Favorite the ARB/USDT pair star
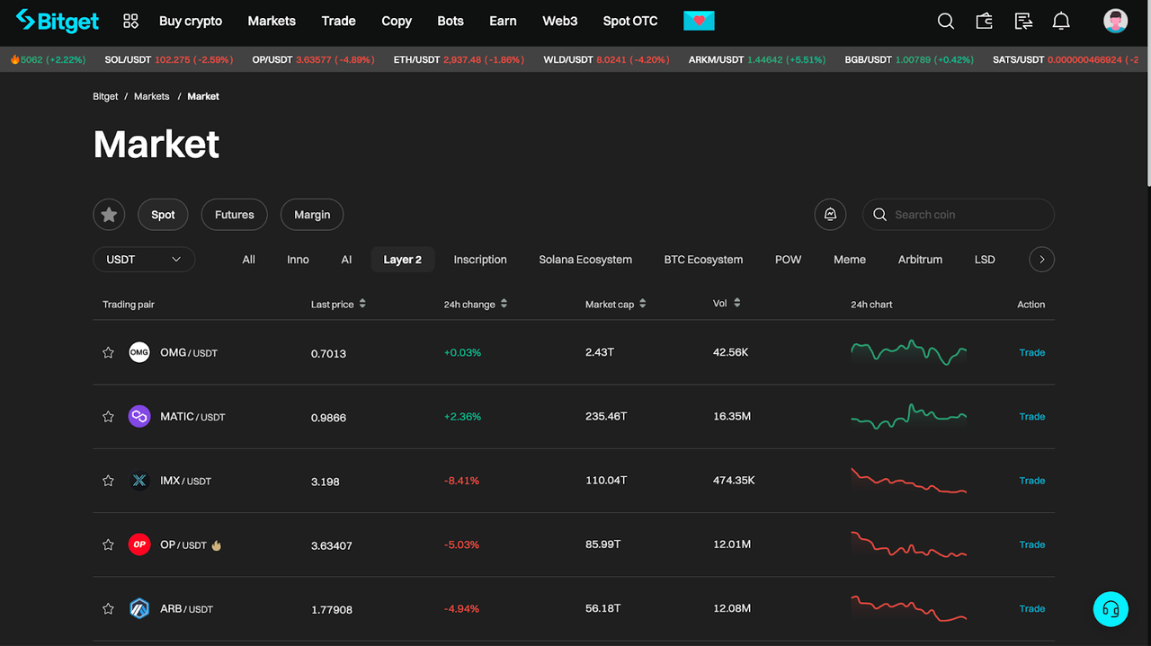 coord(108,608)
